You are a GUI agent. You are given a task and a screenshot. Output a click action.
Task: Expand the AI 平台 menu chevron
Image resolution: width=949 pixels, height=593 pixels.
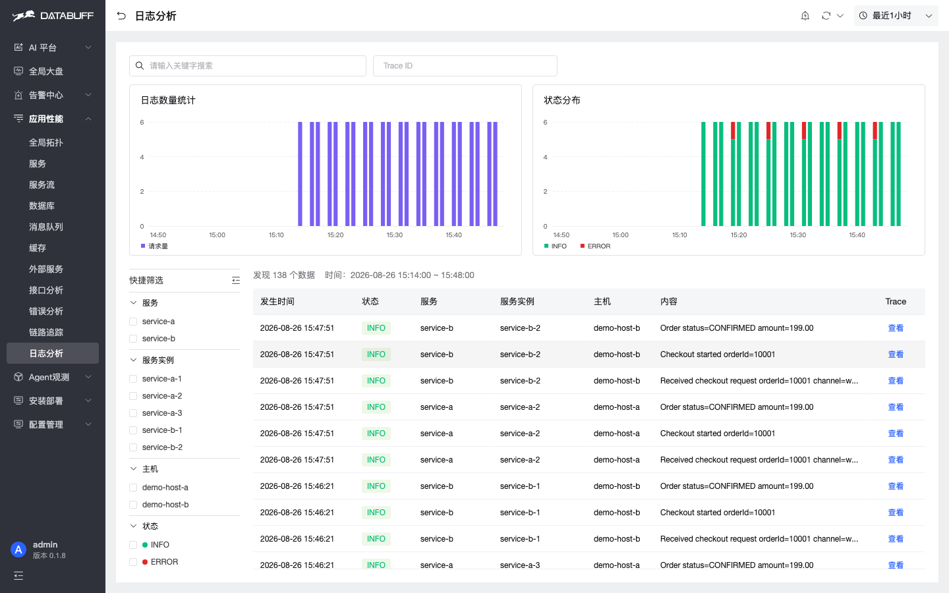(88, 47)
